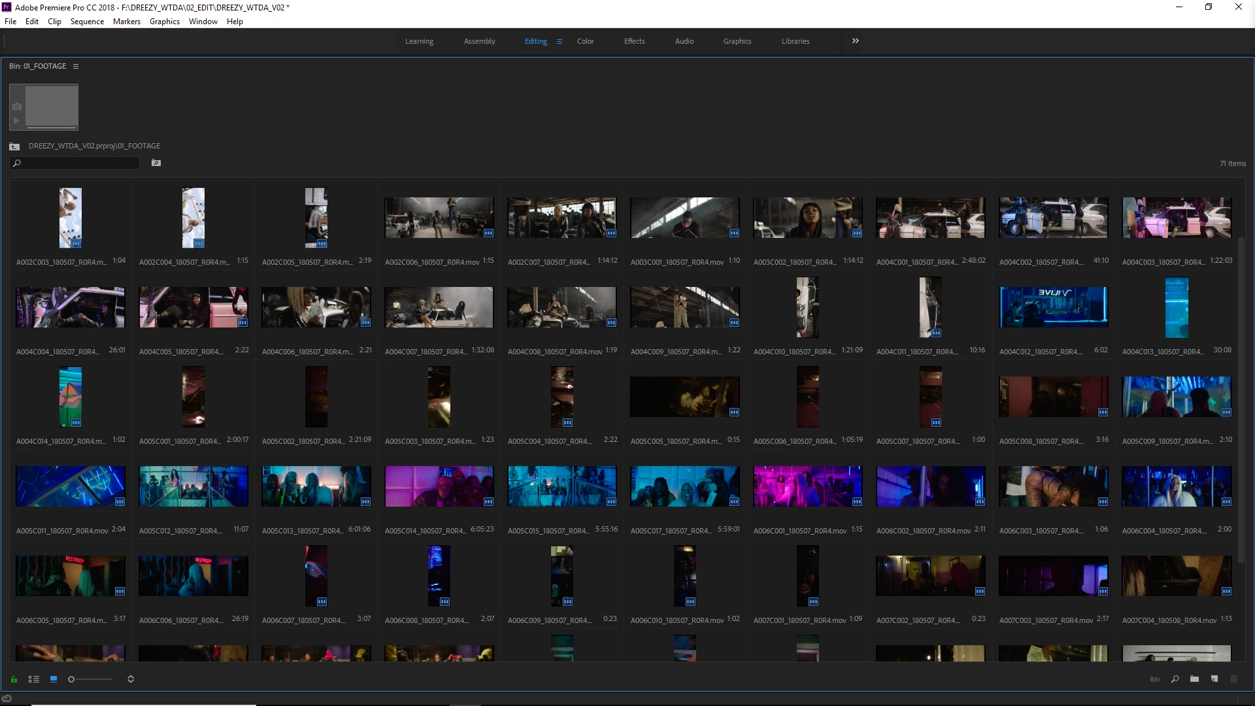Click the Find magnifier icon at bottom
1255x706 pixels.
click(1175, 679)
